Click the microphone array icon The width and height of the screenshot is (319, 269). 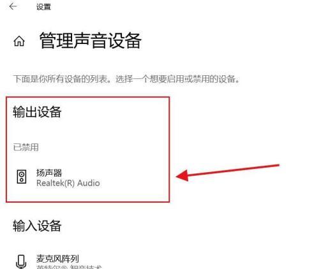pos(21,262)
